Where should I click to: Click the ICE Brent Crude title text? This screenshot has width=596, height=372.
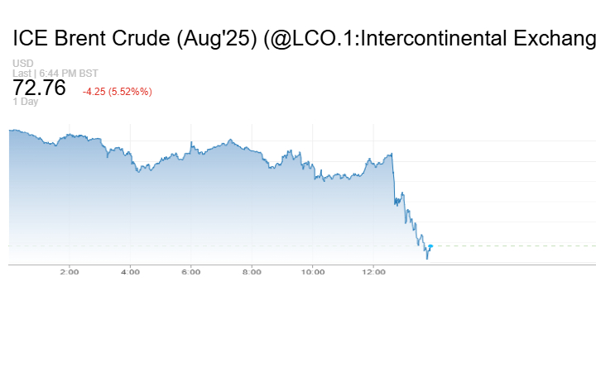(91, 38)
